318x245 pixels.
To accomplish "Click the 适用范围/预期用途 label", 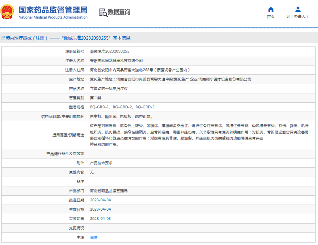I will click(68, 135).
